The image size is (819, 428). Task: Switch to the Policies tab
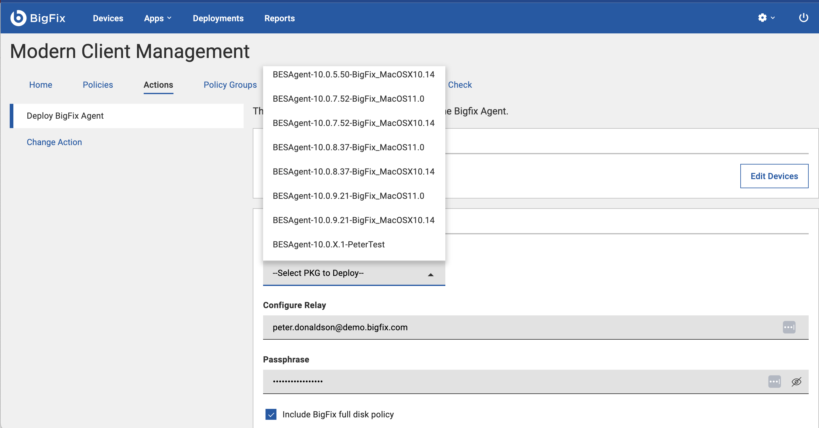tap(98, 84)
